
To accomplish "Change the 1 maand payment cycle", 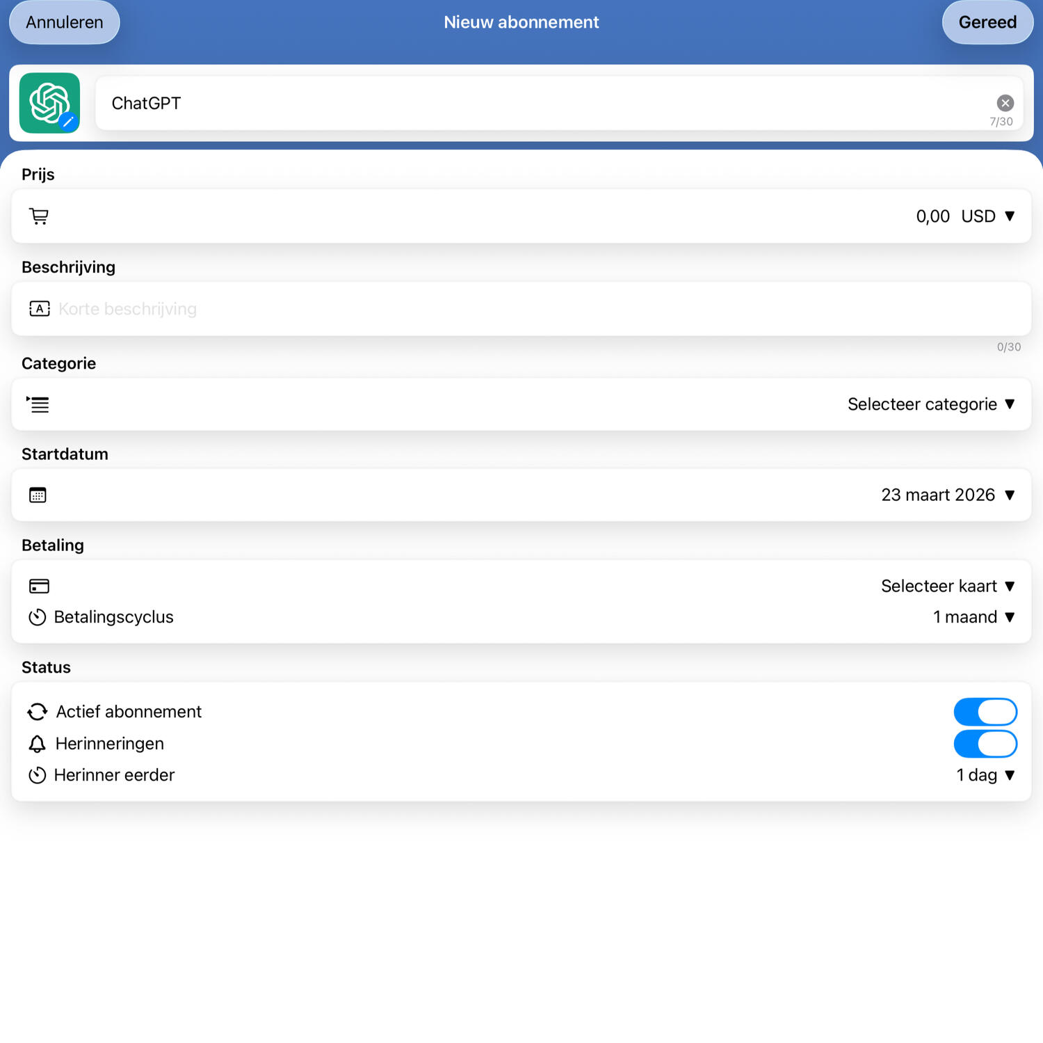I will click(x=973, y=617).
